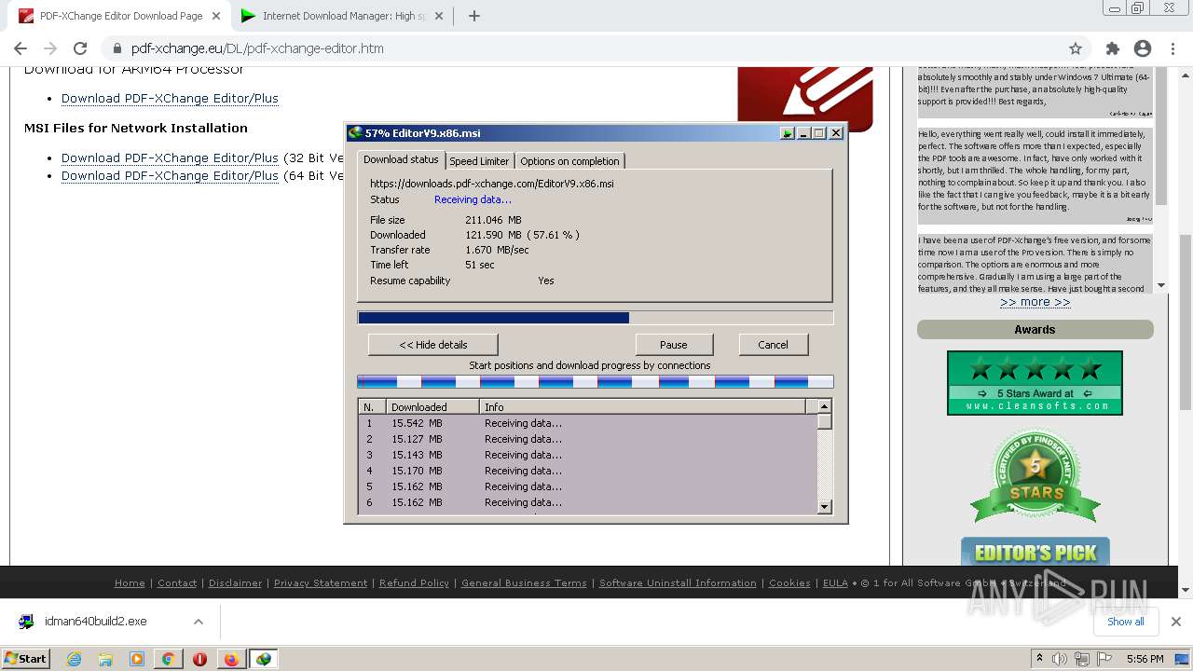Click the ARM64 Download PDF-XChange Editor/Plus link

[x=170, y=98]
